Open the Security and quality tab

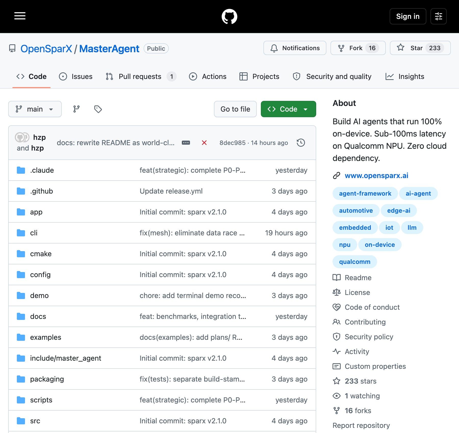tap(332, 76)
